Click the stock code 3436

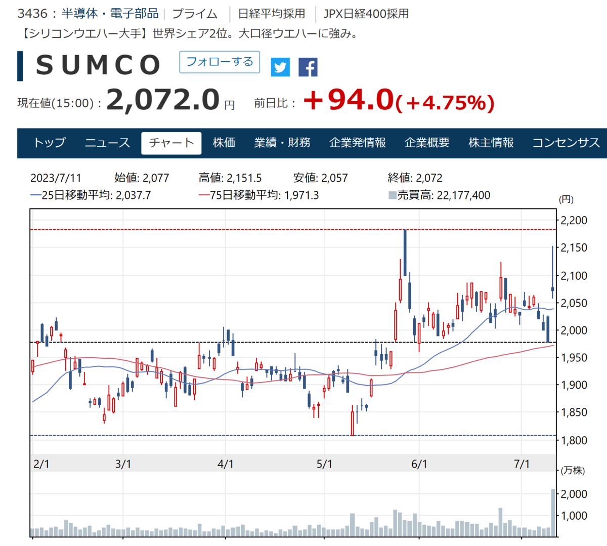pos(31,14)
